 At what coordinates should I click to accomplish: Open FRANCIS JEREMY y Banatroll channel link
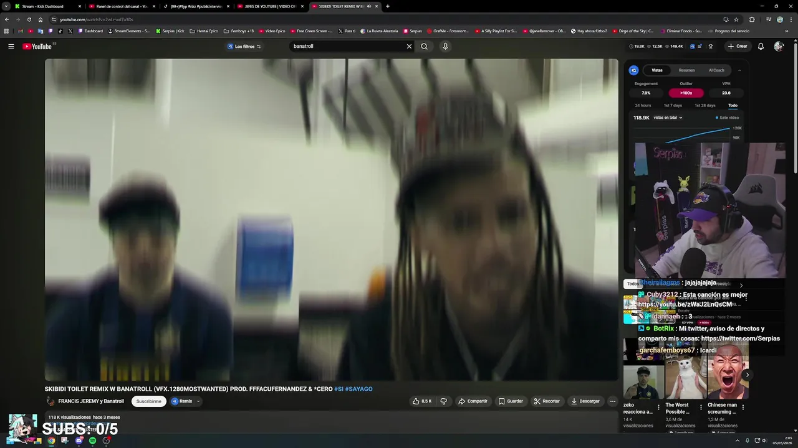(x=91, y=401)
